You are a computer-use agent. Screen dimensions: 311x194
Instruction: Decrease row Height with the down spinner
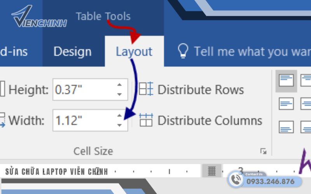tap(119, 94)
